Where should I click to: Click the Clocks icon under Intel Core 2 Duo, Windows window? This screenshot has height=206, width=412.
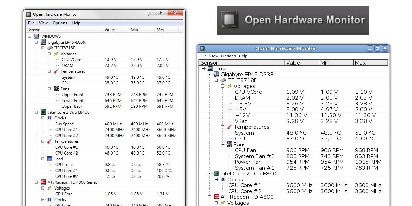(50, 118)
